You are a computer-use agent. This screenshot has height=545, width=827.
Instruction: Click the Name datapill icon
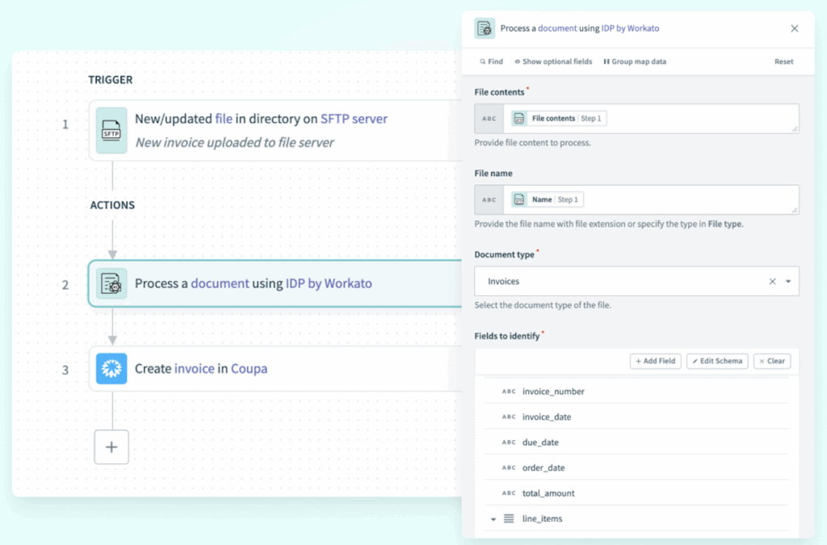point(519,199)
